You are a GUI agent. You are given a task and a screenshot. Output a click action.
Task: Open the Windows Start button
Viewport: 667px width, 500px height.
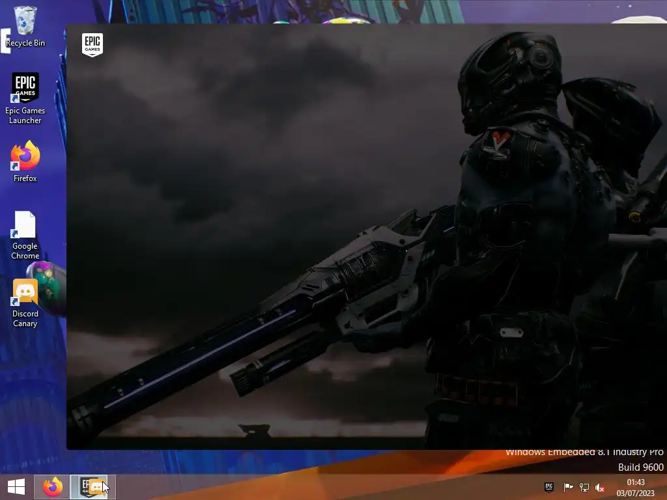(x=16, y=487)
